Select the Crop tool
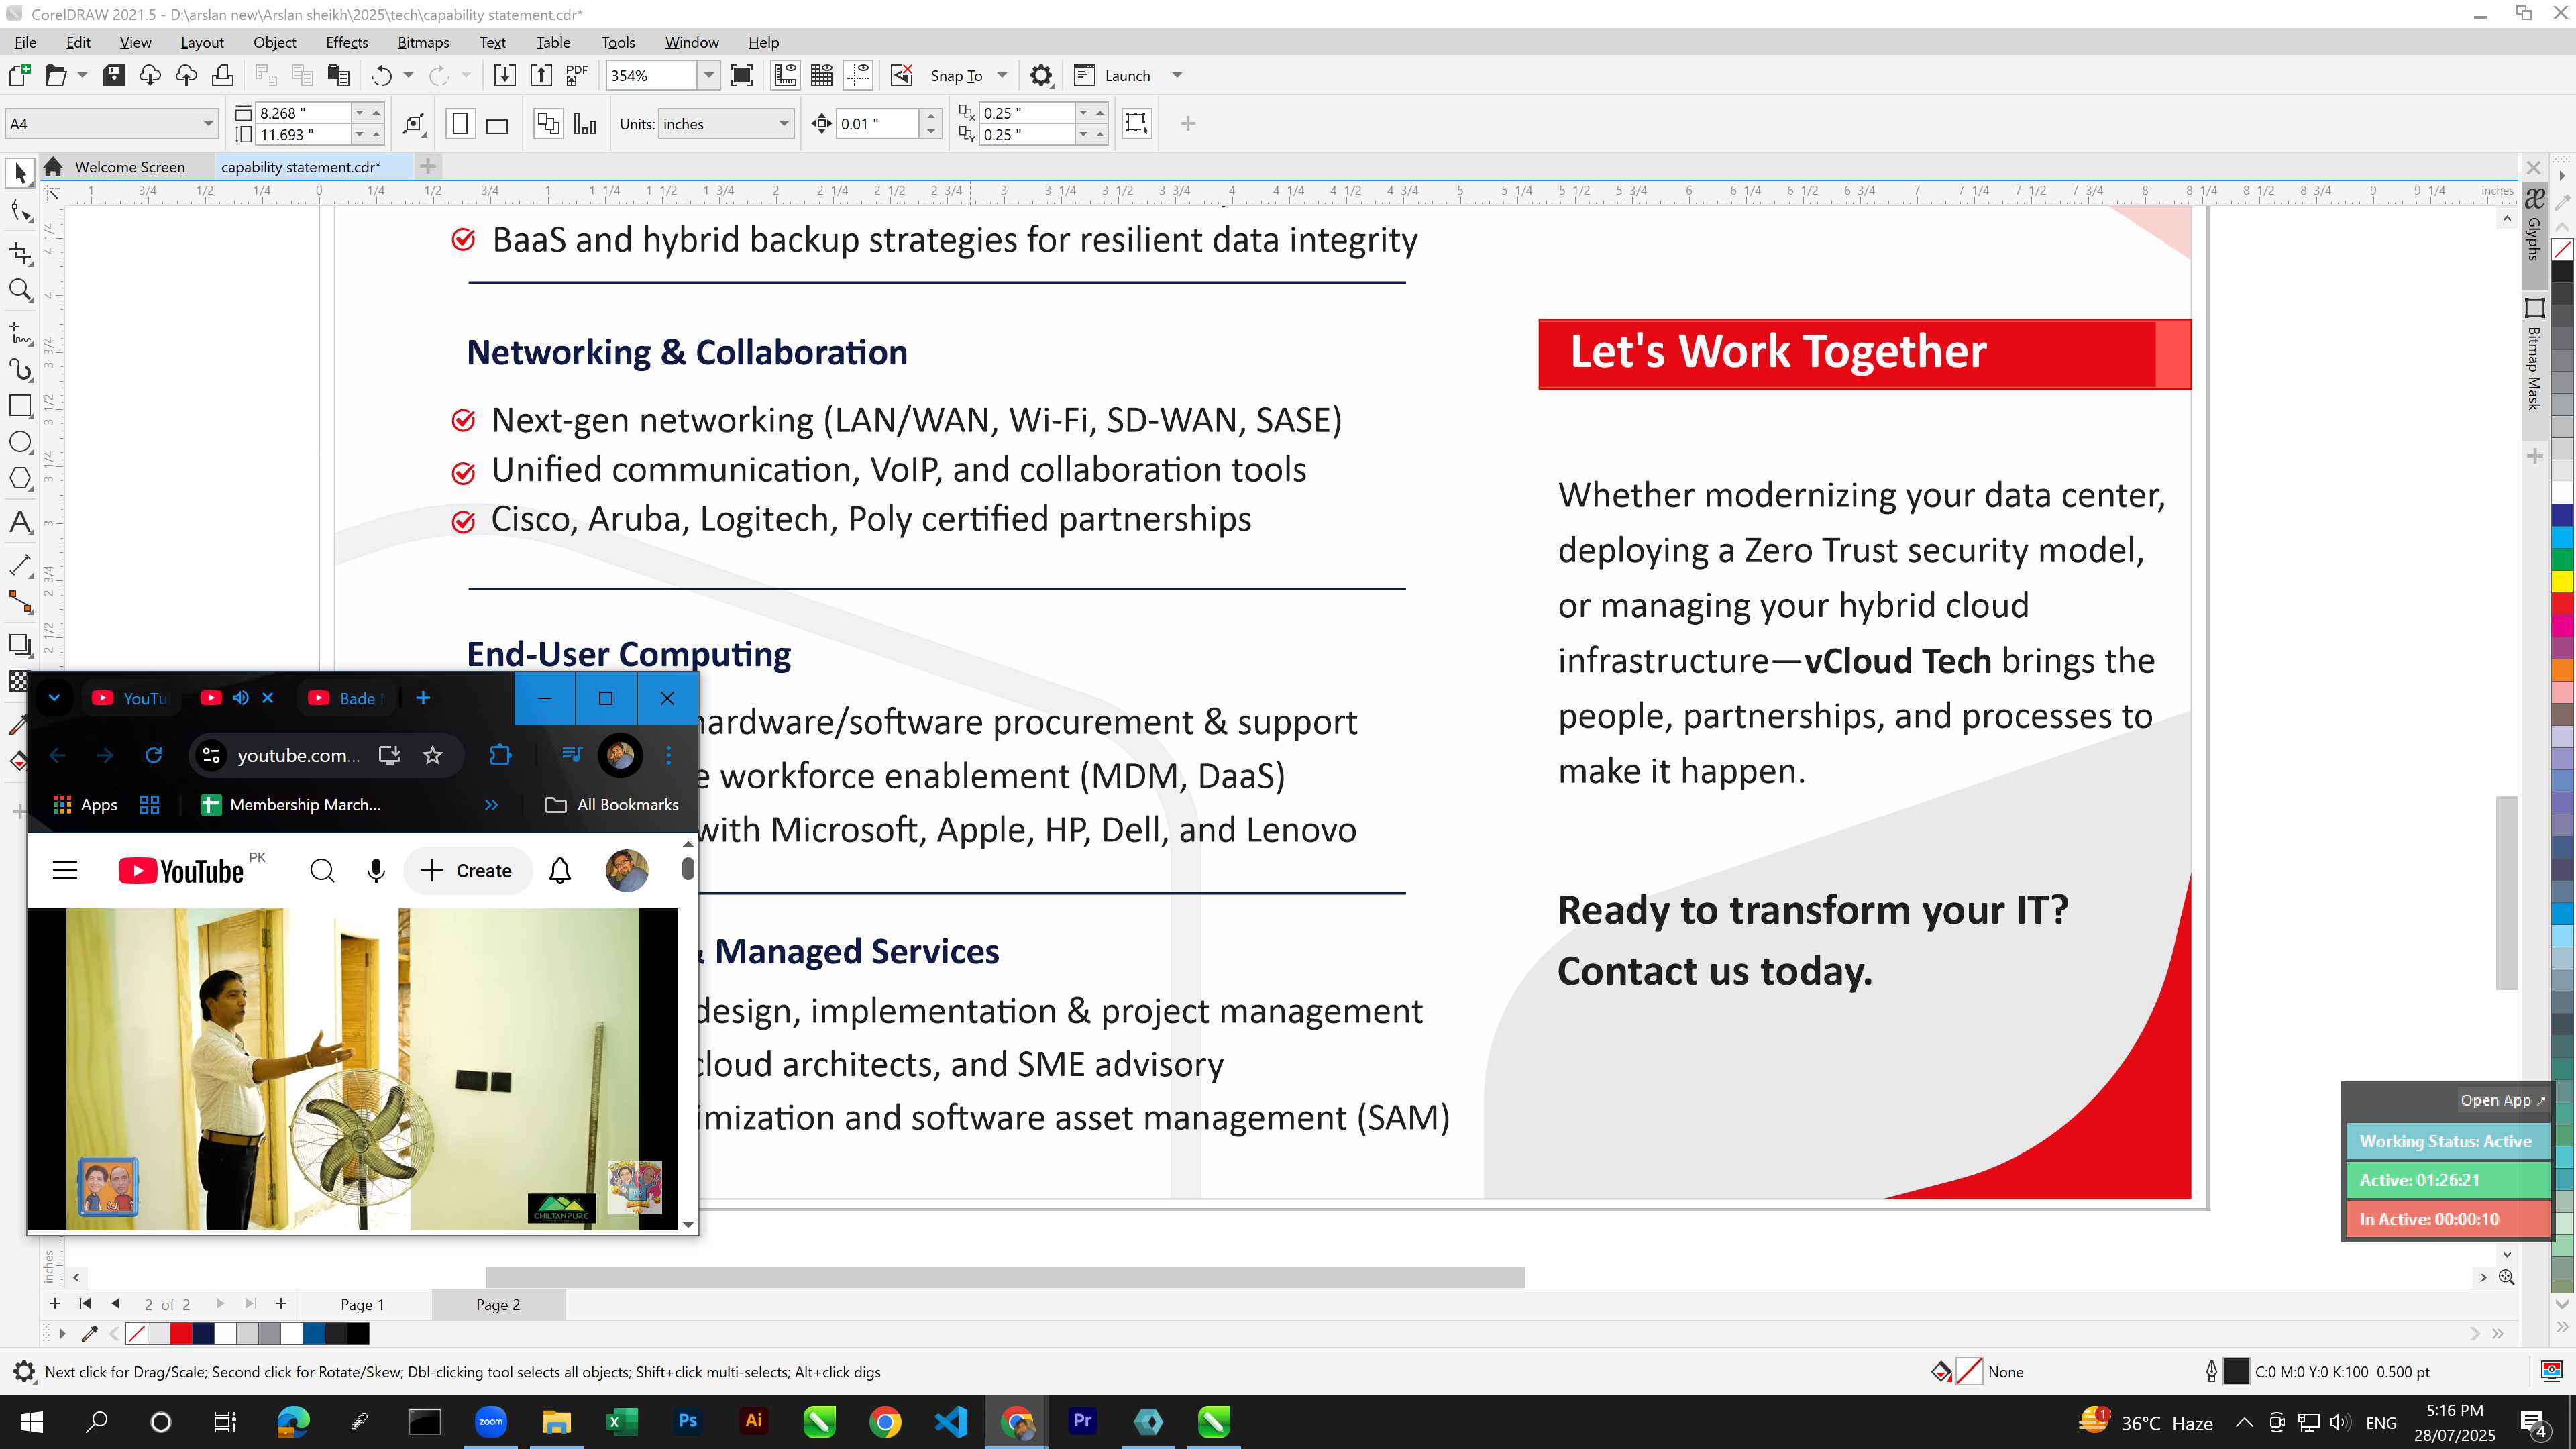Image resolution: width=2576 pixels, height=1449 pixels. pos(20,253)
